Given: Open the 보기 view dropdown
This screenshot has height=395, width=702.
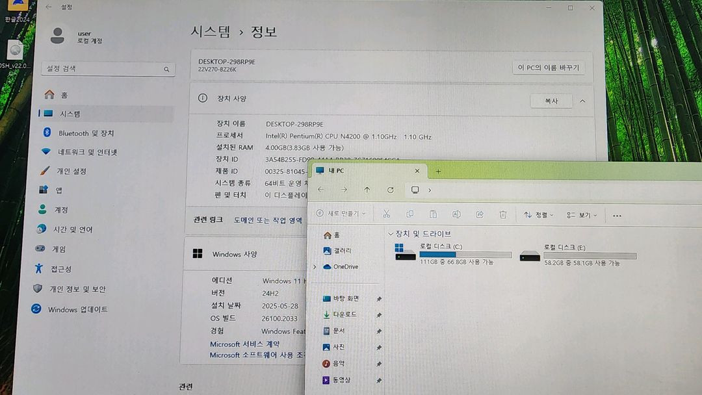Looking at the screenshot, I should 582,214.
